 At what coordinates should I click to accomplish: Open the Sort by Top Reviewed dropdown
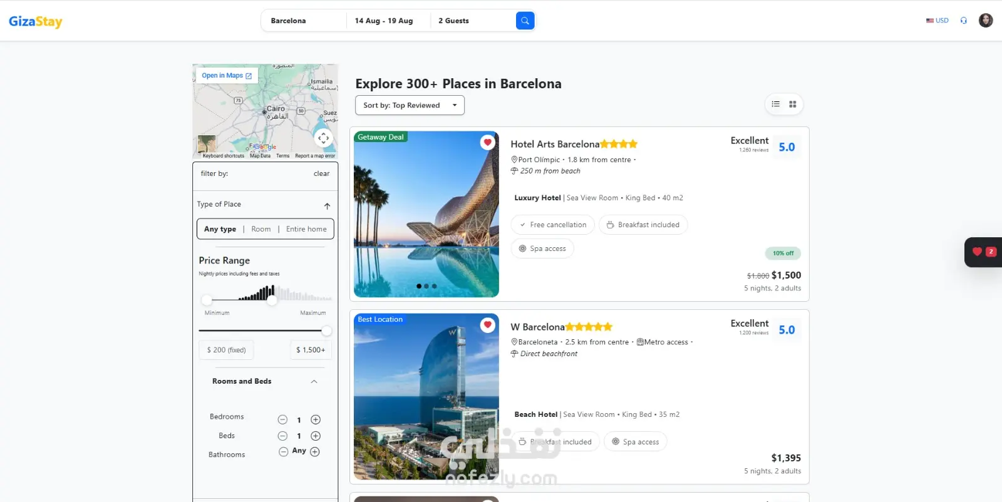point(410,105)
